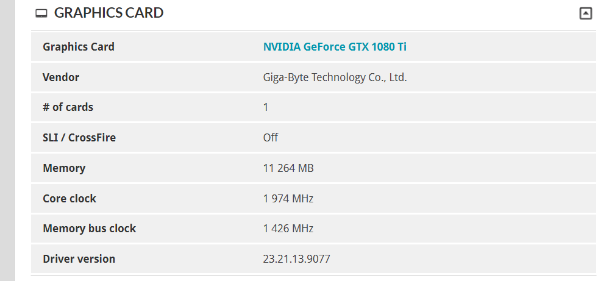Click the Memory bus clock label
The height and width of the screenshot is (281, 609).
[x=90, y=228]
